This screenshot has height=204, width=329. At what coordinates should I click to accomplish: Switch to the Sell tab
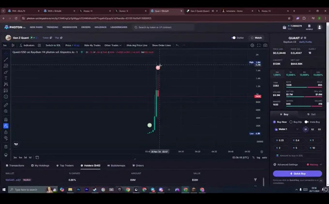312,114
